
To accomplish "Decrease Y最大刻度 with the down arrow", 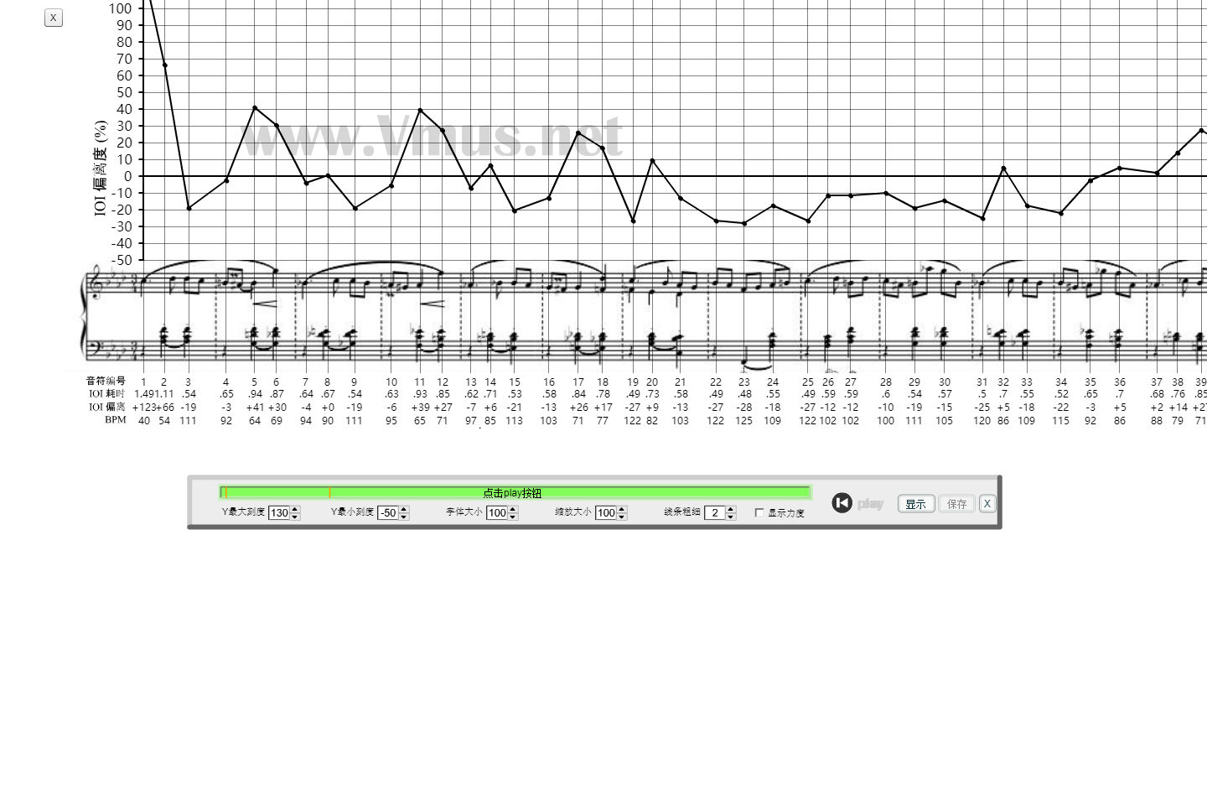I will click(x=295, y=517).
